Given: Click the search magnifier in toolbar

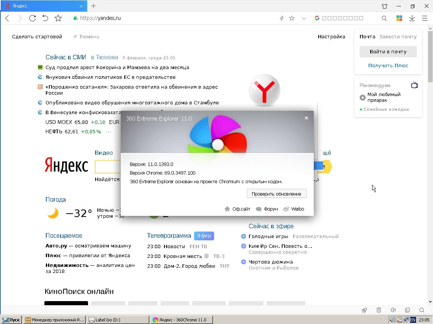Looking at the screenshot, I should pyautogui.click(x=384, y=18).
